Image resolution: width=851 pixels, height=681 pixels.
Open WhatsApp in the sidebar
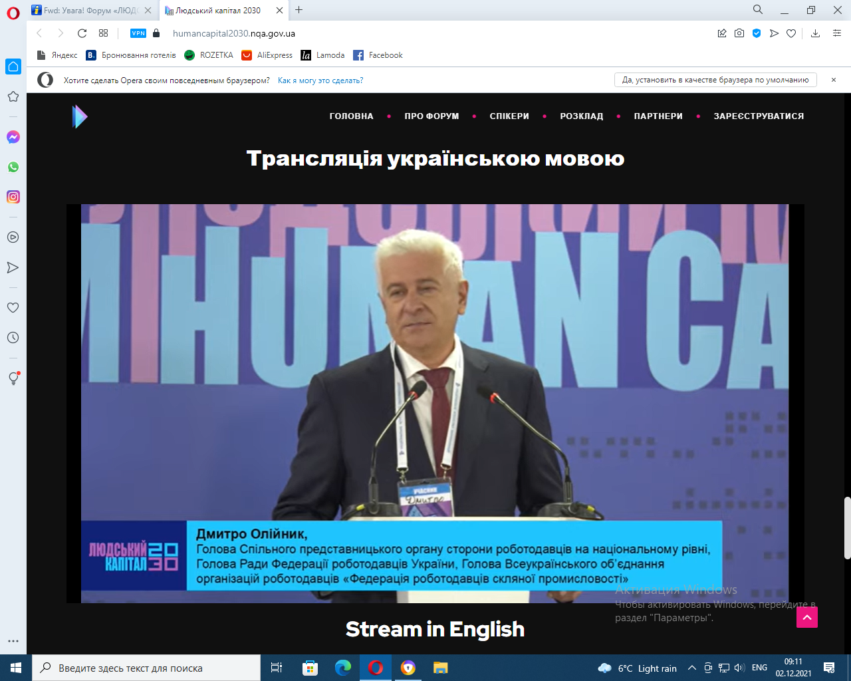(x=13, y=167)
